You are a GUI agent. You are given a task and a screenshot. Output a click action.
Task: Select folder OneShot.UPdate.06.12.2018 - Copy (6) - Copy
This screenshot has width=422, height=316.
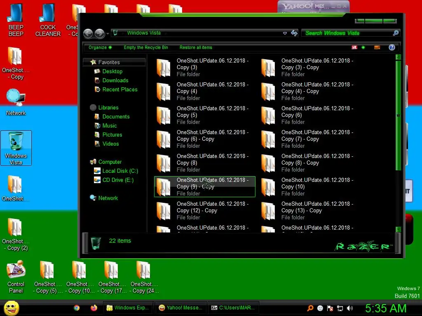[x=204, y=139]
